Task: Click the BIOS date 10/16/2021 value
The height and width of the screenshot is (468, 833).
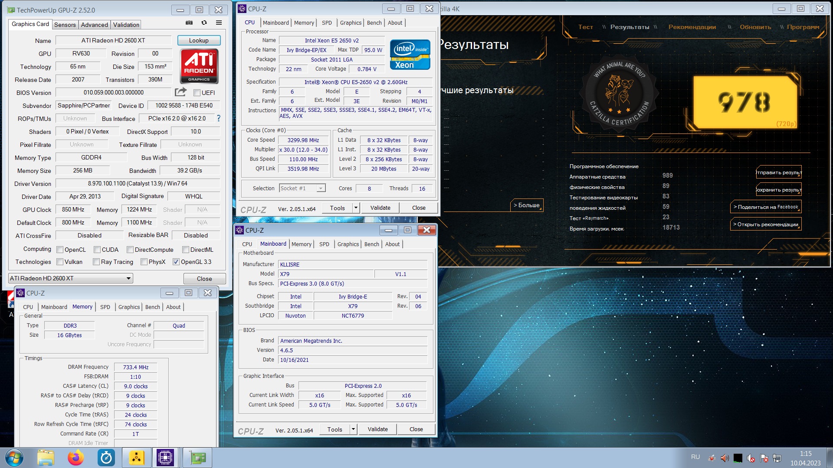Action: 353,360
